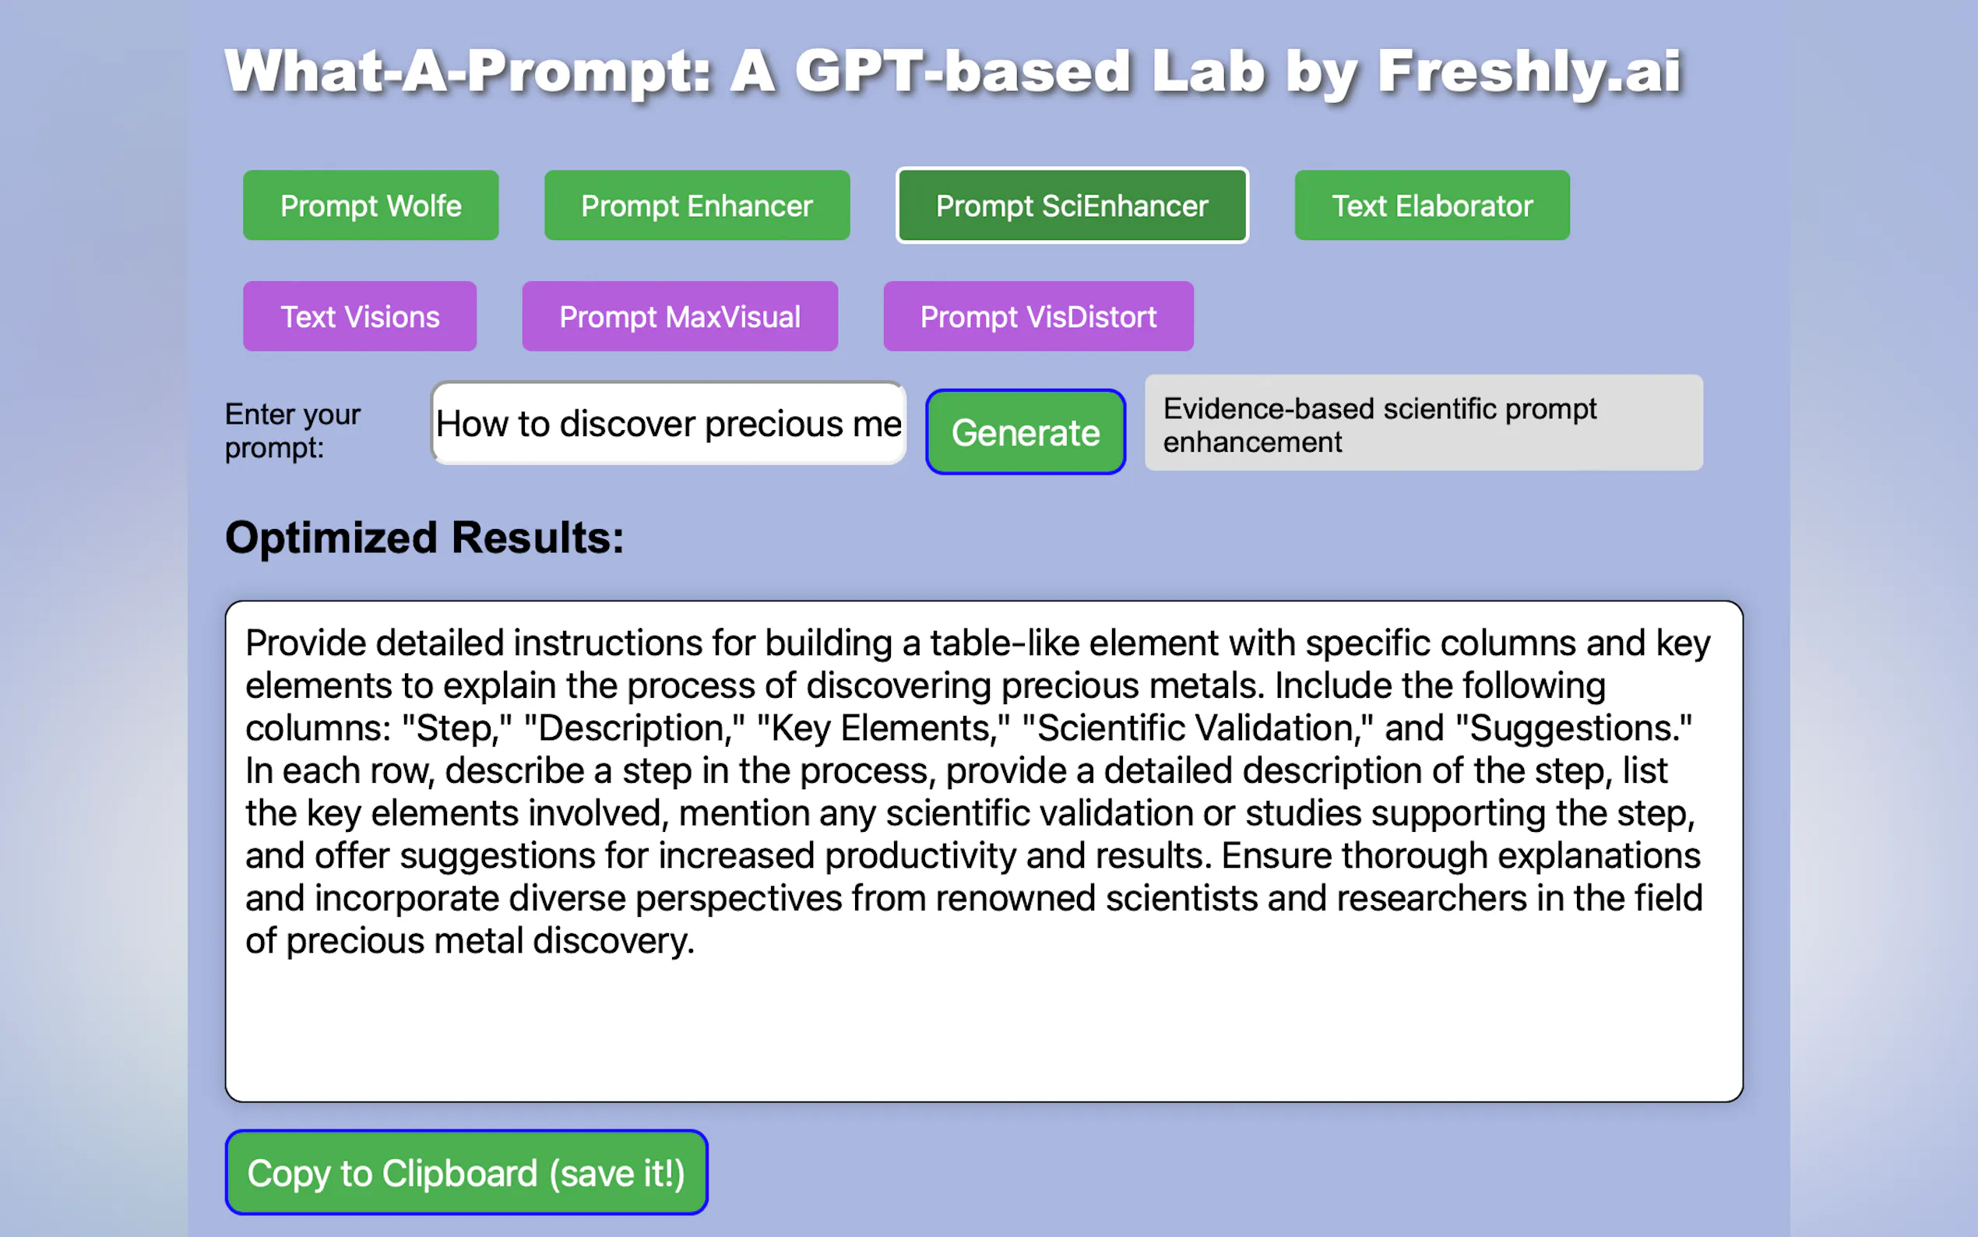Click the result paragraph starting with Provide detailed

point(973,790)
